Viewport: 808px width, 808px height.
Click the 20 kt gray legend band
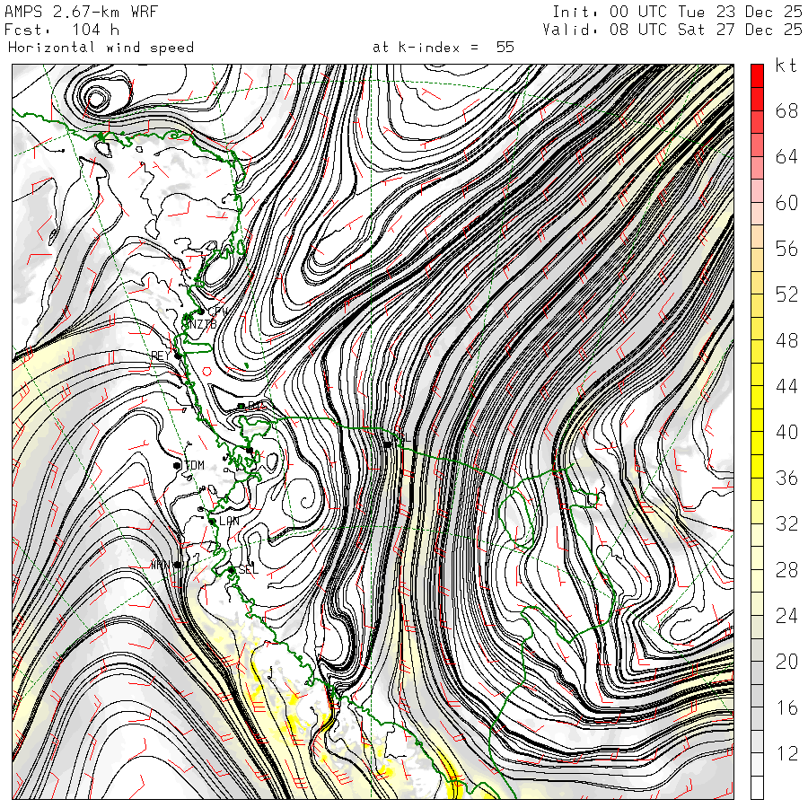pyautogui.click(x=757, y=661)
